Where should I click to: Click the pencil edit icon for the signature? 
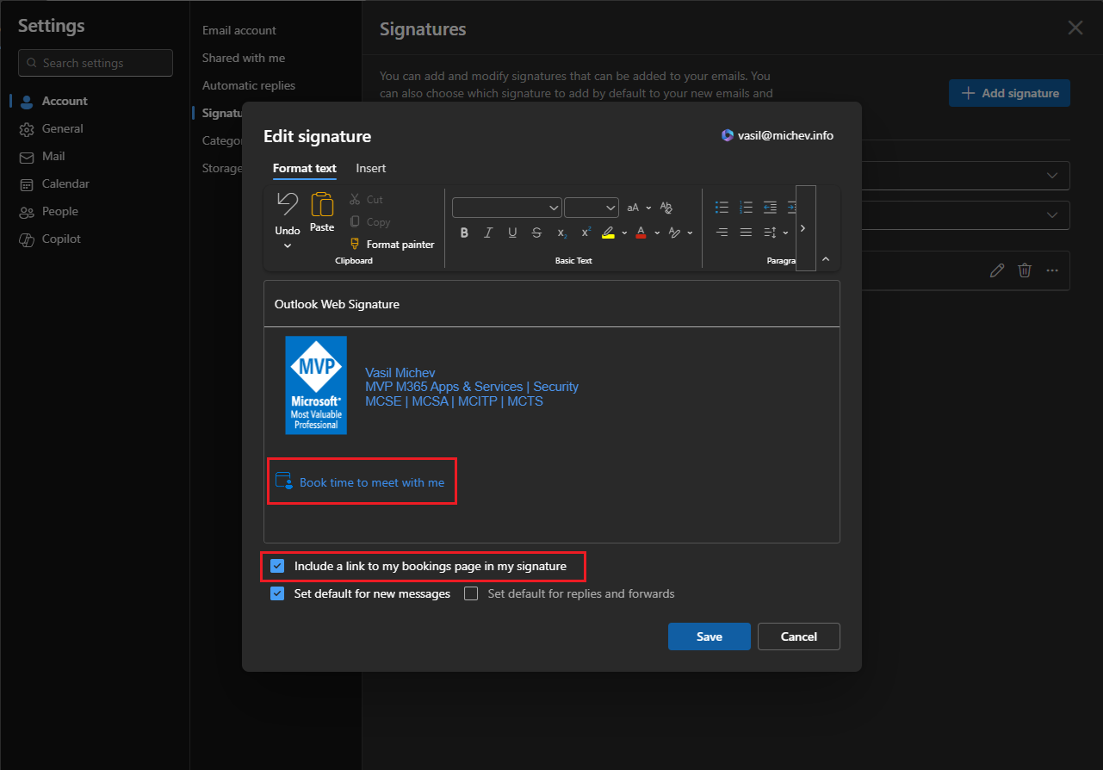tap(997, 270)
